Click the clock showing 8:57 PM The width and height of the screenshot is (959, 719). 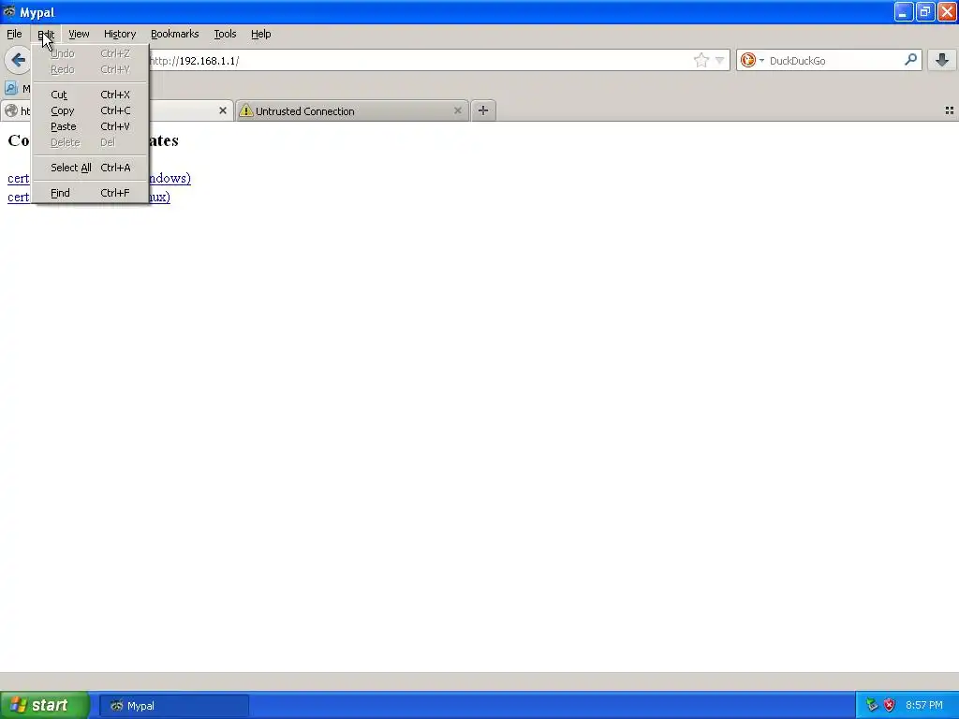(x=924, y=706)
